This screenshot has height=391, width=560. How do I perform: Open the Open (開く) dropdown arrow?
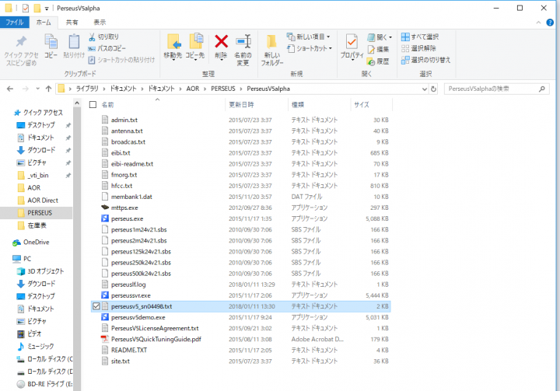(x=390, y=37)
